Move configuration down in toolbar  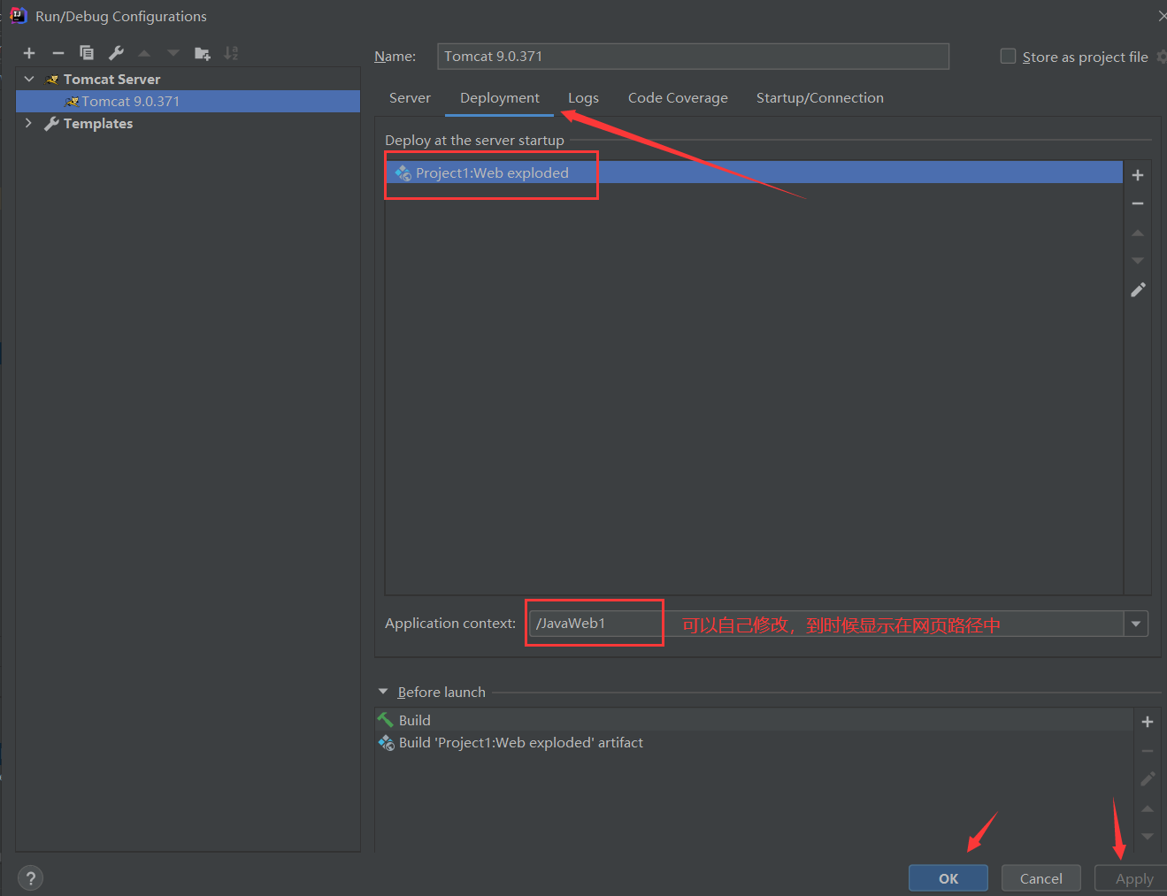173,53
